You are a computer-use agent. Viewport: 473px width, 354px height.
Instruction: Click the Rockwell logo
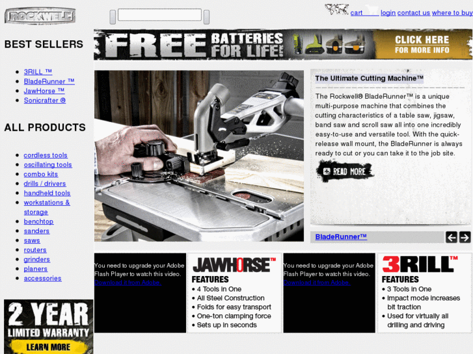40,16
